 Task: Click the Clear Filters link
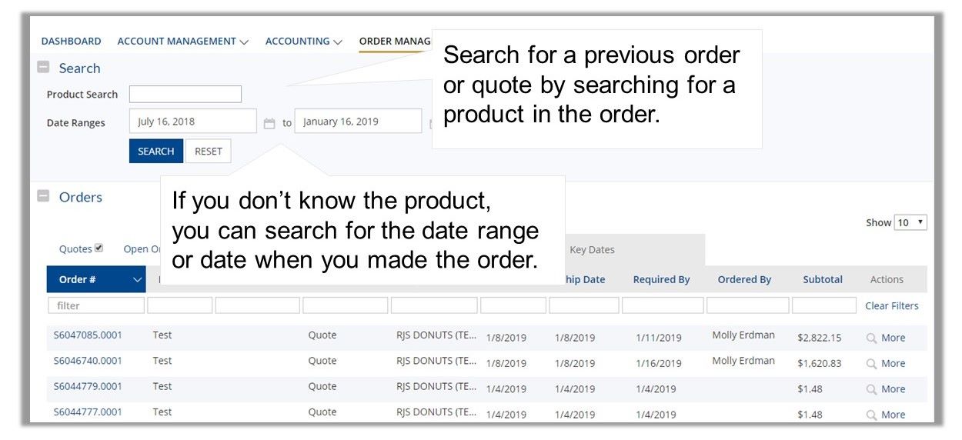(x=891, y=305)
